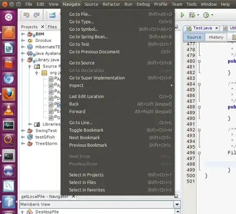Click the HibernateTE globe project icon
The image size is (236, 214).
point(30,47)
